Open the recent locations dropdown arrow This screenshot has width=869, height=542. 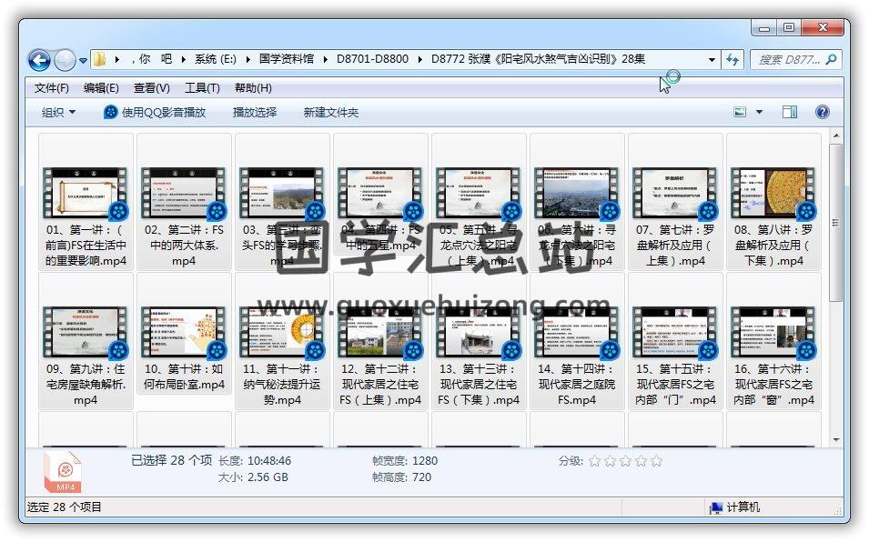click(x=84, y=61)
